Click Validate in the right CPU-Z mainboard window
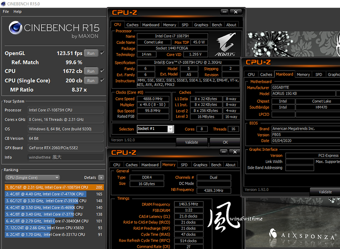The width and height of the screenshot is (340, 249). pyautogui.click(x=325, y=192)
